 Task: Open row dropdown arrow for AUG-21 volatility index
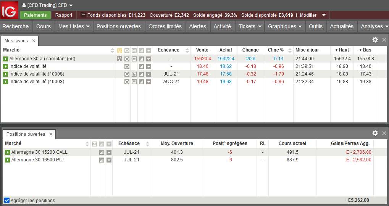pos(148,82)
